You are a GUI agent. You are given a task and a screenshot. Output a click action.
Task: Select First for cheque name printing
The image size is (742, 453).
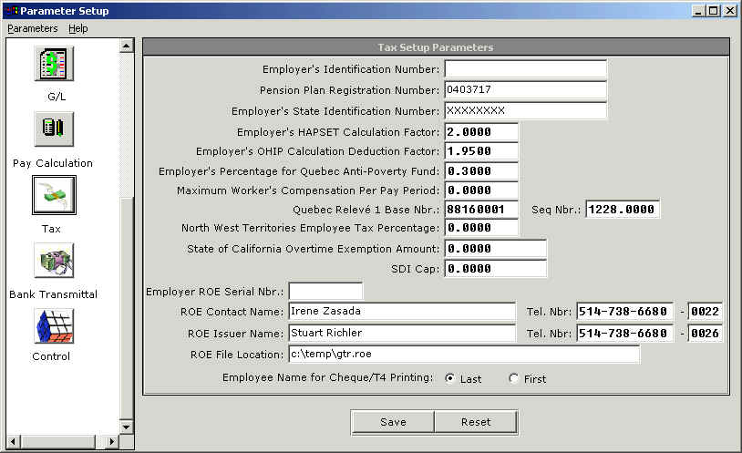[514, 378]
